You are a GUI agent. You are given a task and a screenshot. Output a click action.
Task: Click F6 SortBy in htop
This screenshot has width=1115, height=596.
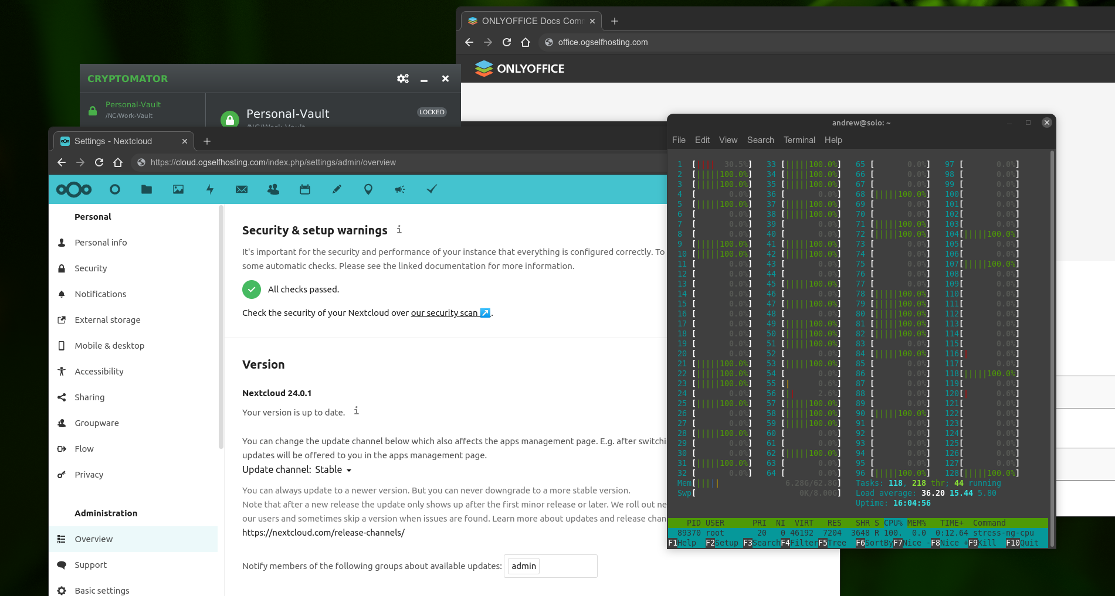(874, 543)
